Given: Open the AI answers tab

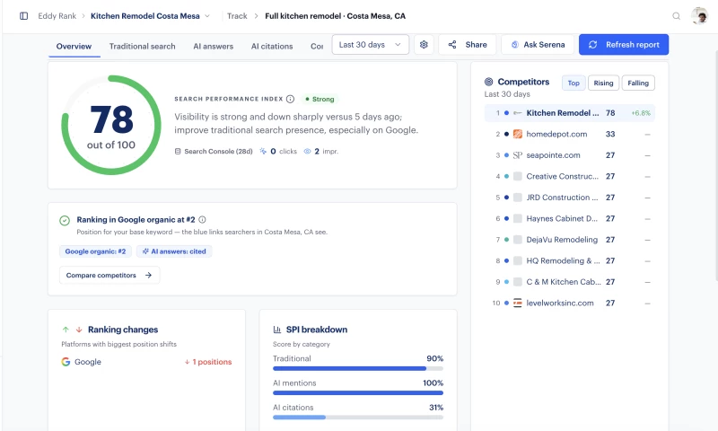Looking at the screenshot, I should point(213,47).
